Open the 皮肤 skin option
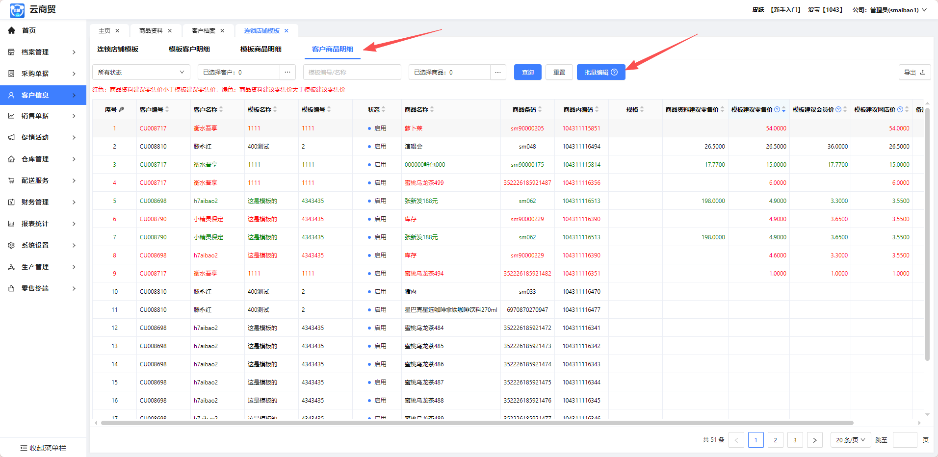938x457 pixels. 758,10
